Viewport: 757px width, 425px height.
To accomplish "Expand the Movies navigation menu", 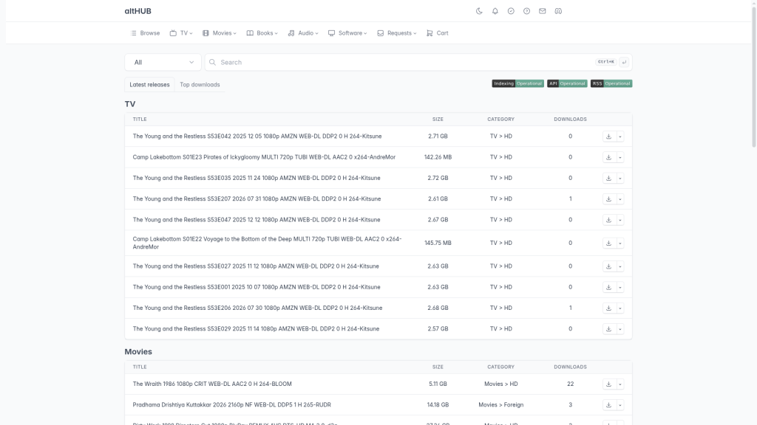I will point(220,33).
